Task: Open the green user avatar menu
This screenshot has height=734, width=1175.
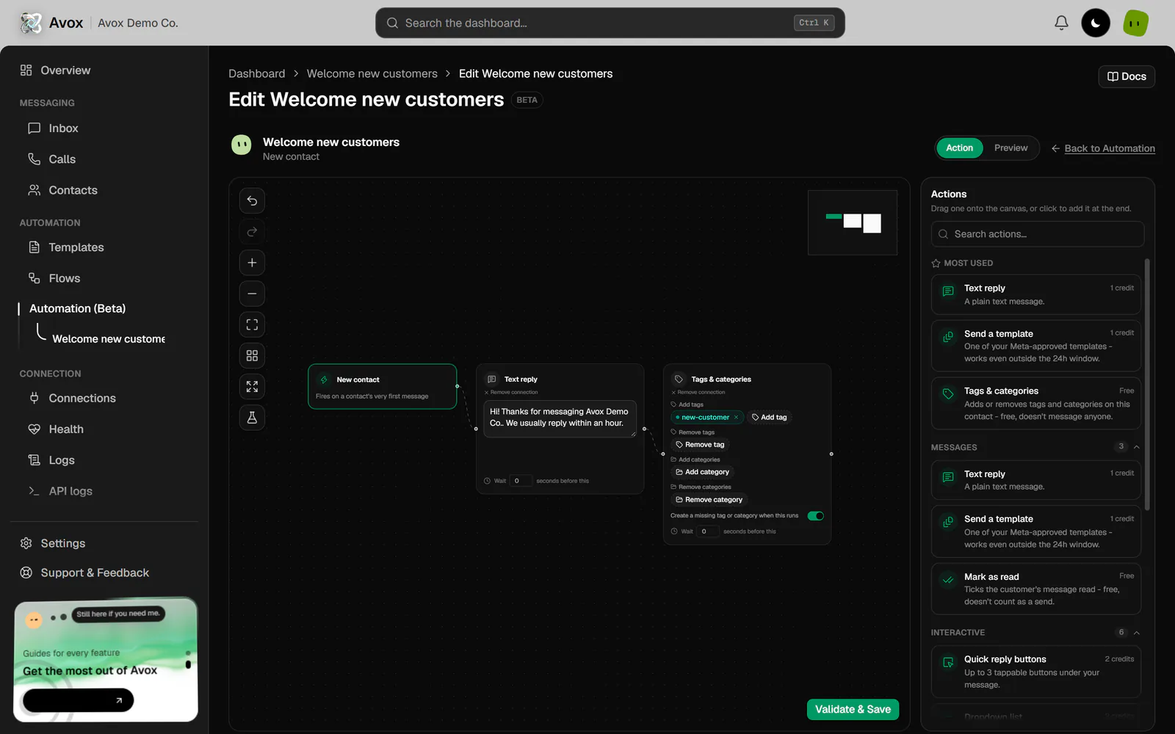Action: click(1135, 23)
